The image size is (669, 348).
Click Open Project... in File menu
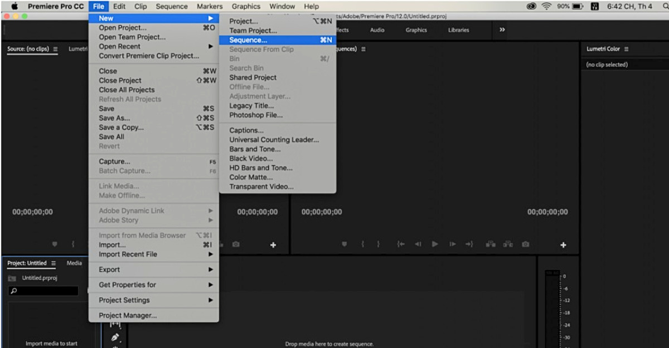pos(153,28)
